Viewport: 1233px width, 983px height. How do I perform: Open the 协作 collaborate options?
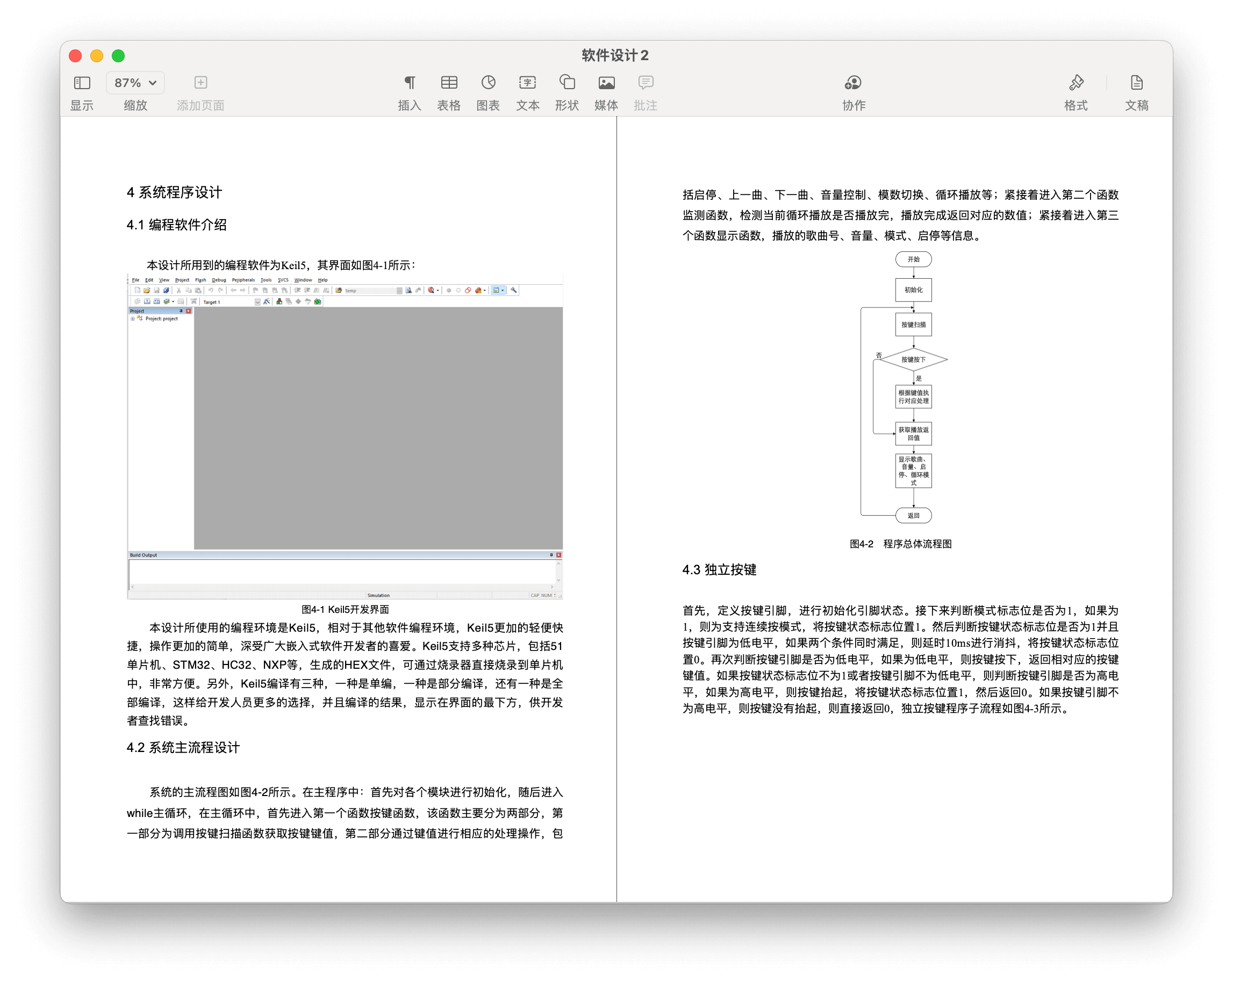click(x=853, y=83)
